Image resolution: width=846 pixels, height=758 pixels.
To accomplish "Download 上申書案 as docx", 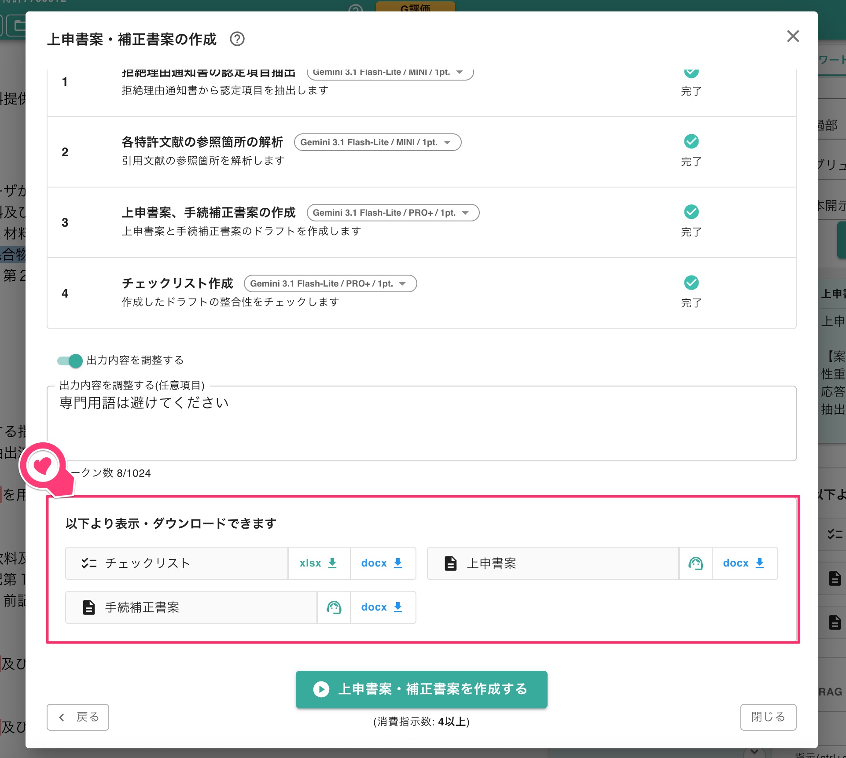I will click(744, 563).
